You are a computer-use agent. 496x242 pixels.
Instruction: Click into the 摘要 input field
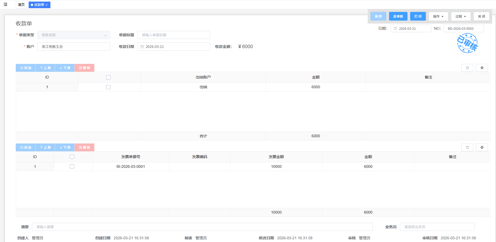202,227
